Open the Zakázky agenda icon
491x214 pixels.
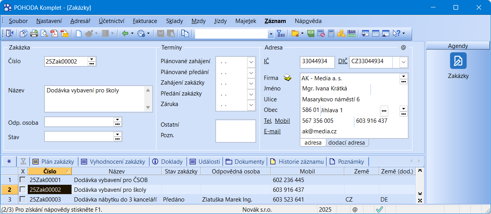tap(458, 61)
